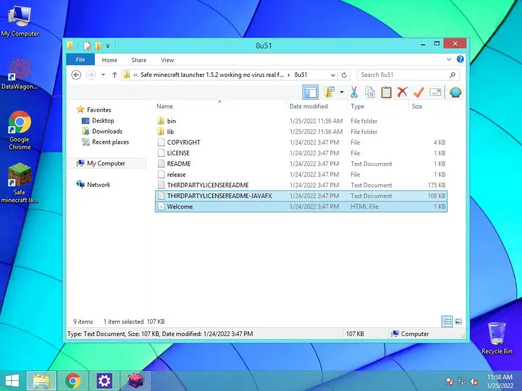Viewport: 522px width, 391px height.
Task: Click the Copy toolbar icon
Action: [370, 92]
